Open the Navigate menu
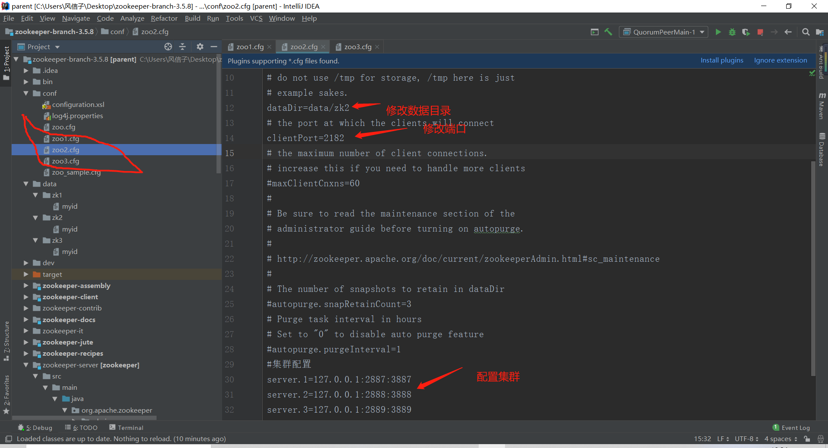828x448 pixels. point(76,18)
